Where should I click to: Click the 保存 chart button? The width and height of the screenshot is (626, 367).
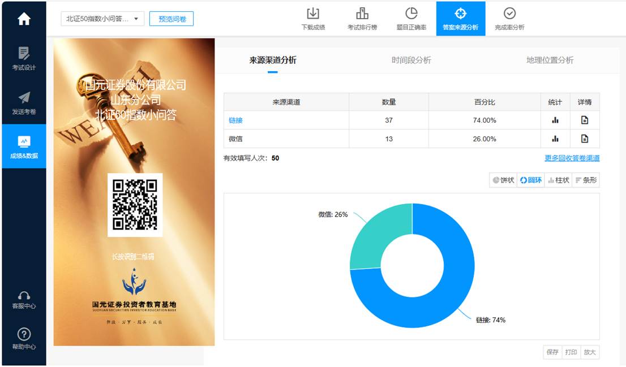tap(552, 352)
